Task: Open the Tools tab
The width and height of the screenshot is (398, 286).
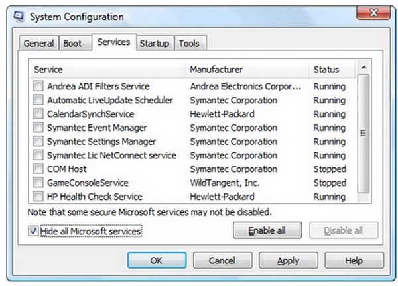Action: coord(189,44)
